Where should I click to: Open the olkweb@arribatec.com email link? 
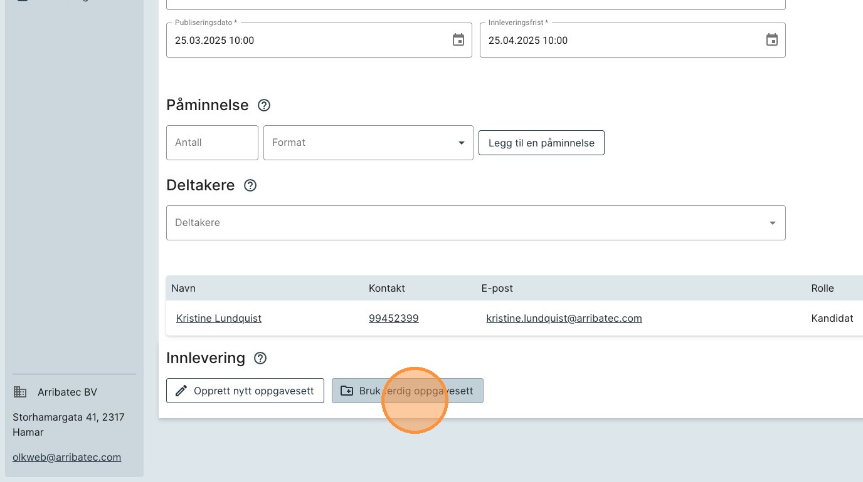(x=66, y=457)
